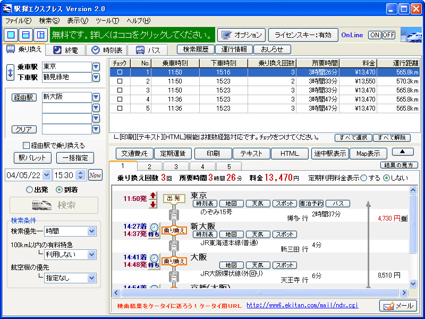Viewport: 425px width, 319px height.
Task: Open the ファイル menu
Action: point(18,21)
